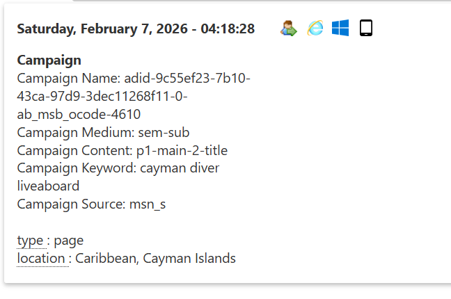
Task: Click the returning visitor icon
Action: click(289, 29)
